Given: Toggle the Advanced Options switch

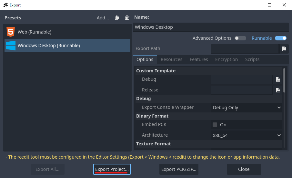Looking at the screenshot, I should point(240,38).
